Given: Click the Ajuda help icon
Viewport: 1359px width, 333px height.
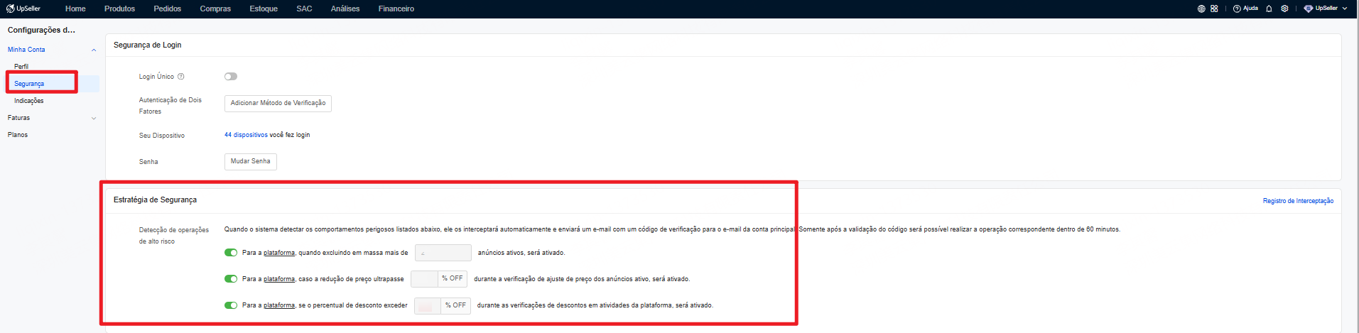Looking at the screenshot, I should (1237, 9).
